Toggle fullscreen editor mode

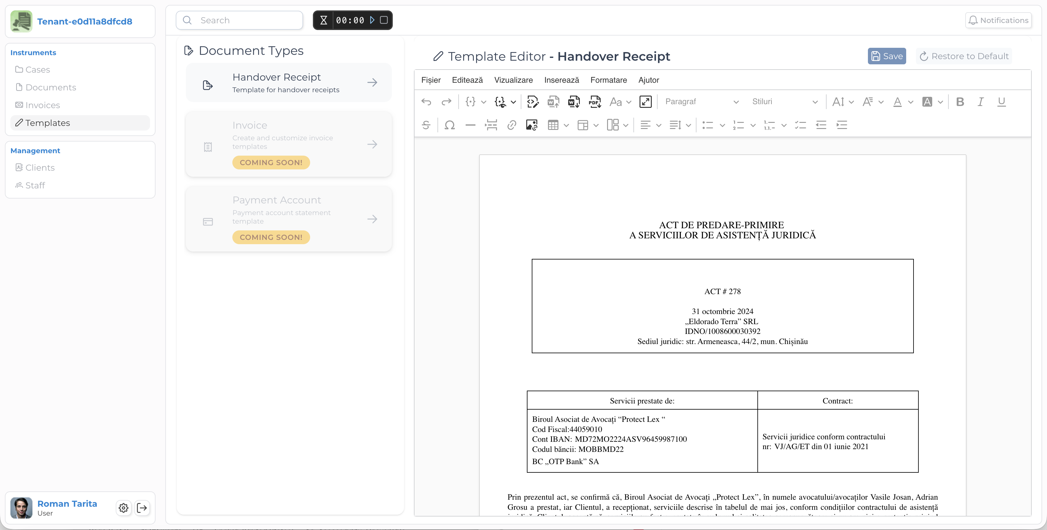click(645, 102)
